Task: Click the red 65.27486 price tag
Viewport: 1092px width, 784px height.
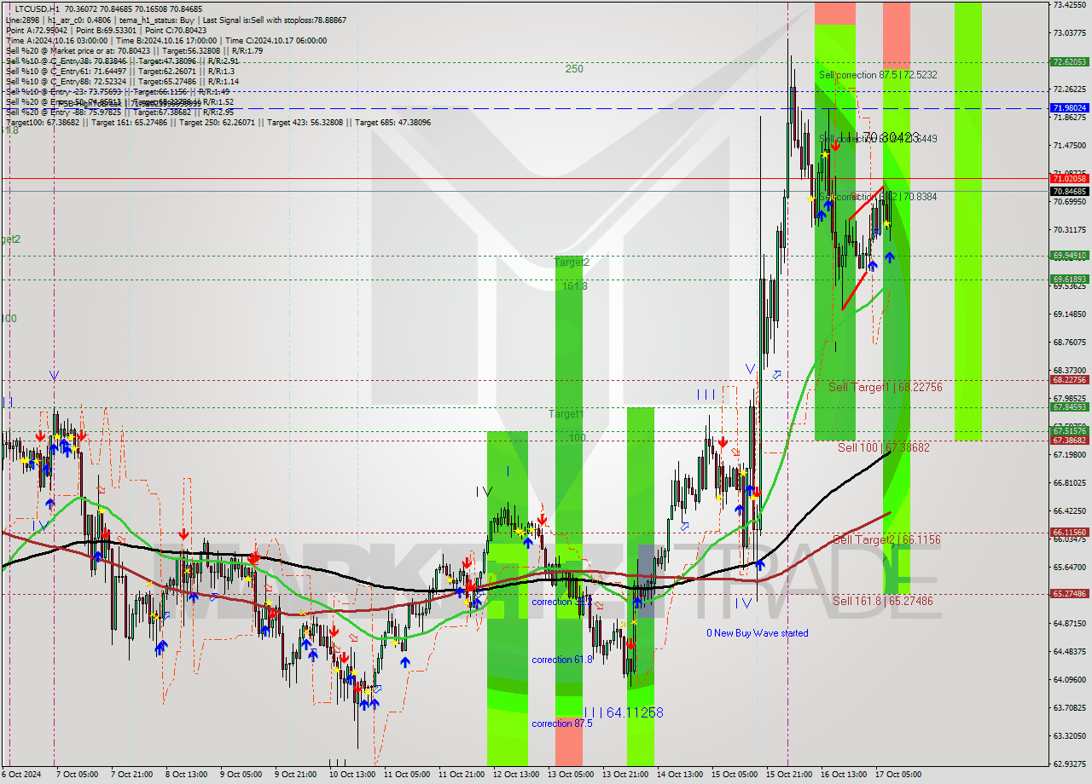Action: click(1070, 593)
